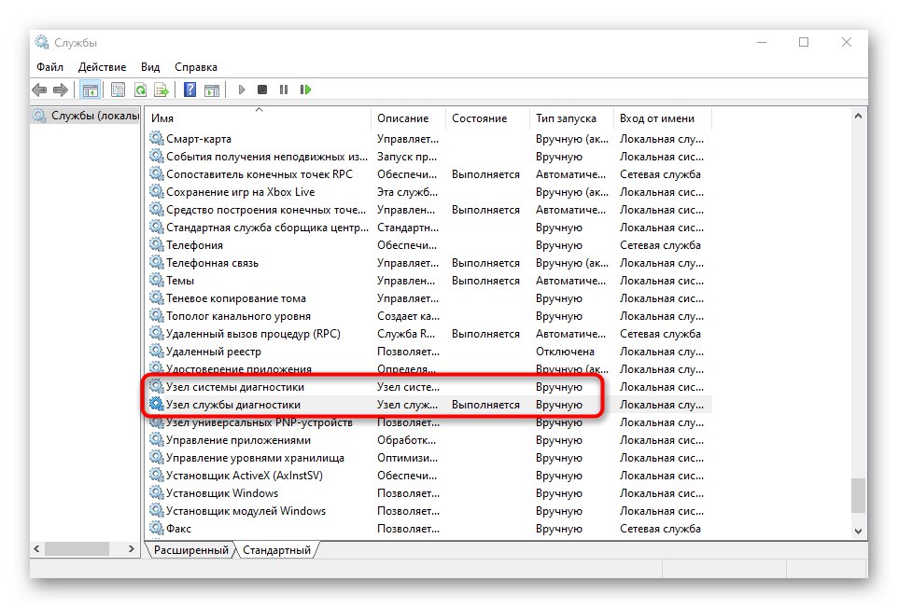Click the Export list toolbar icon

tap(162, 90)
